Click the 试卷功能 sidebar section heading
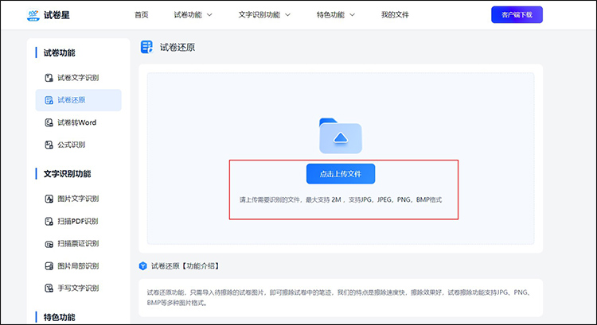The image size is (597, 325). [x=60, y=52]
